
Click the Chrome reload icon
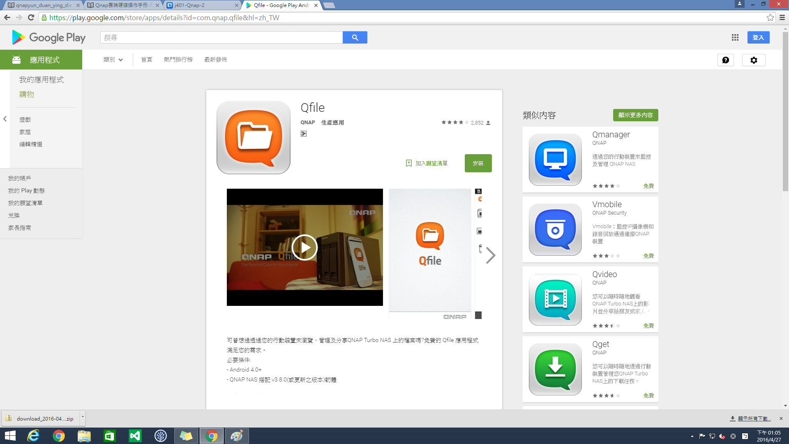(x=31, y=18)
